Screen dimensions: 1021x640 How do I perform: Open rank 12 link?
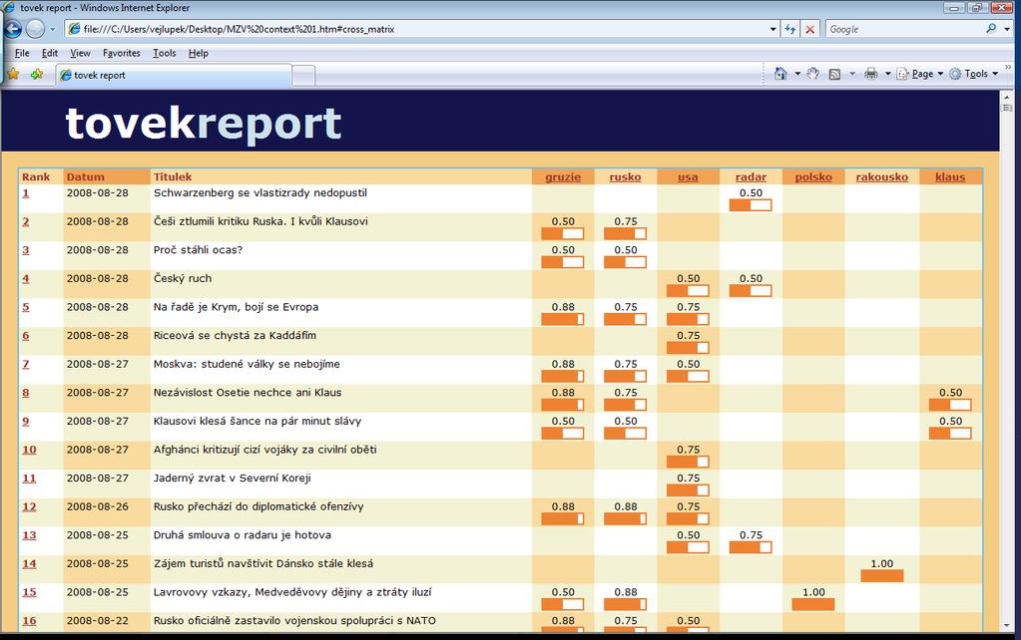[29, 506]
